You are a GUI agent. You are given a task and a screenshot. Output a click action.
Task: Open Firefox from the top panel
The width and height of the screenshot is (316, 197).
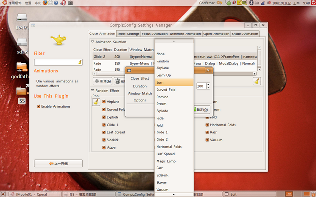(45, 3)
